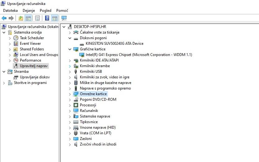Click the Forward arrow toolbar icon
Image resolution: width=259 pixels, height=162 pixels.
pyautogui.click(x=11, y=18)
